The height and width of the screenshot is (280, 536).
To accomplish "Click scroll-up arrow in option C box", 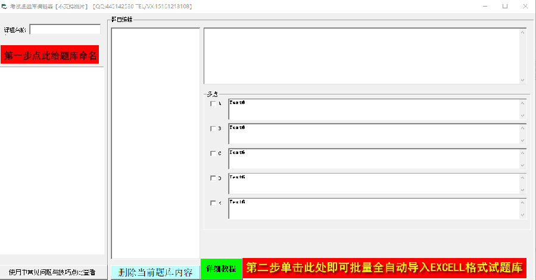I will pyautogui.click(x=523, y=153).
